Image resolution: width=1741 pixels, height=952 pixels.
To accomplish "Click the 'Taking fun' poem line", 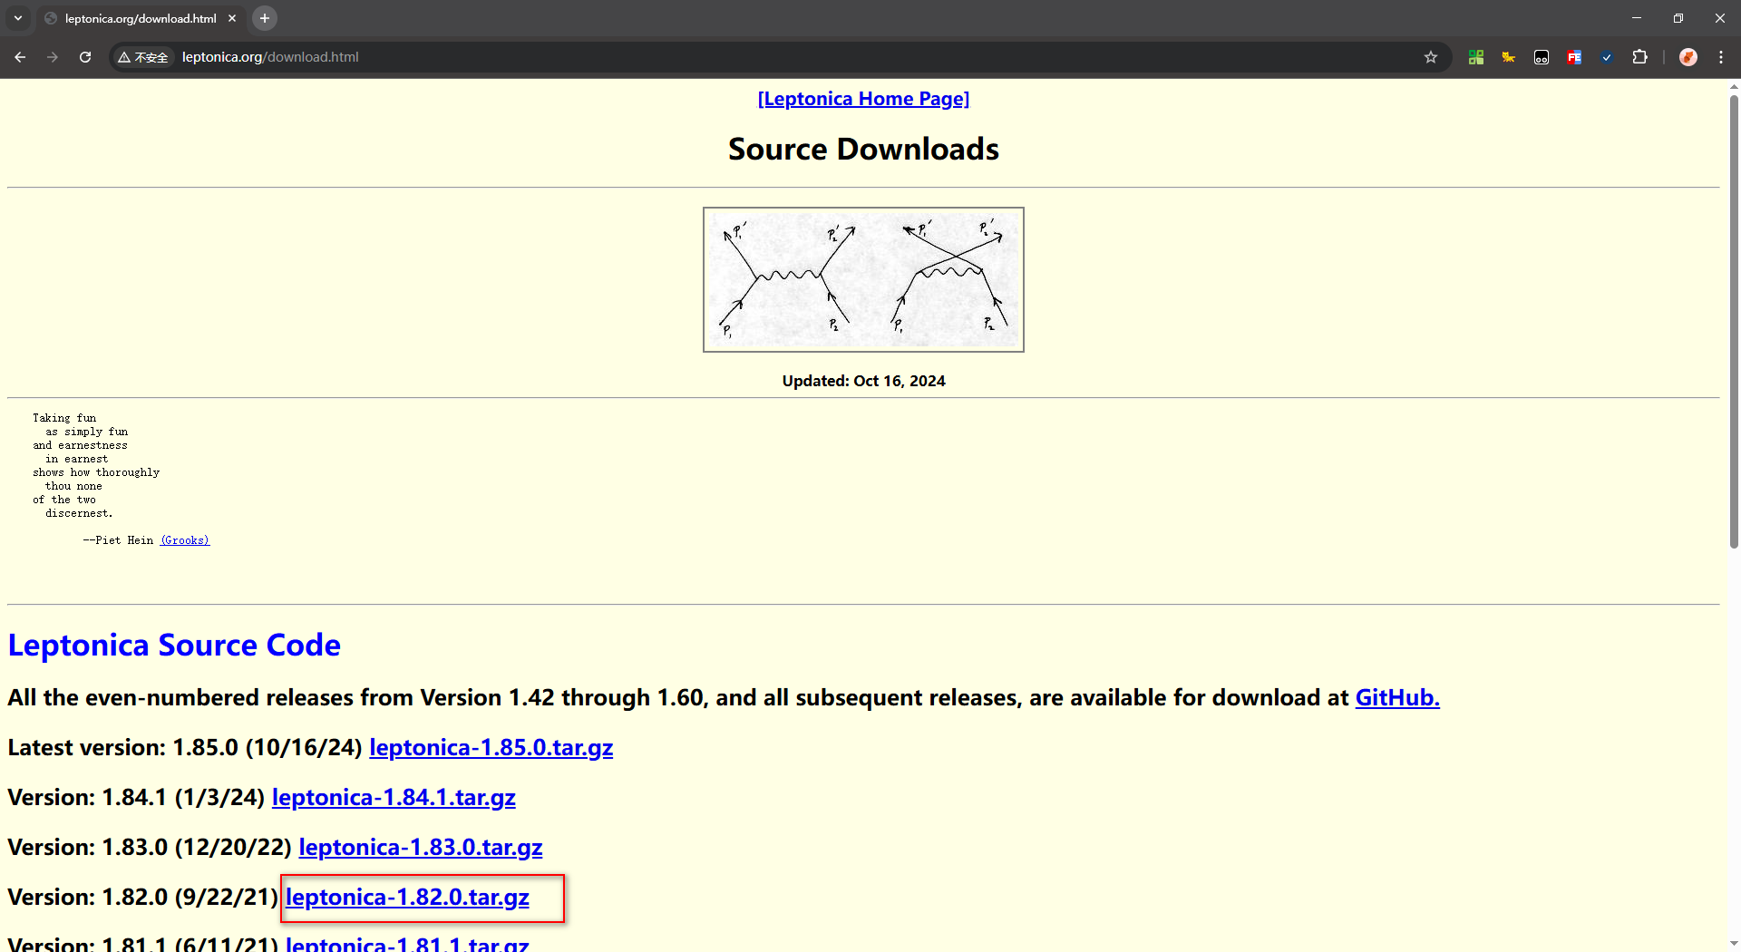I will [64, 418].
